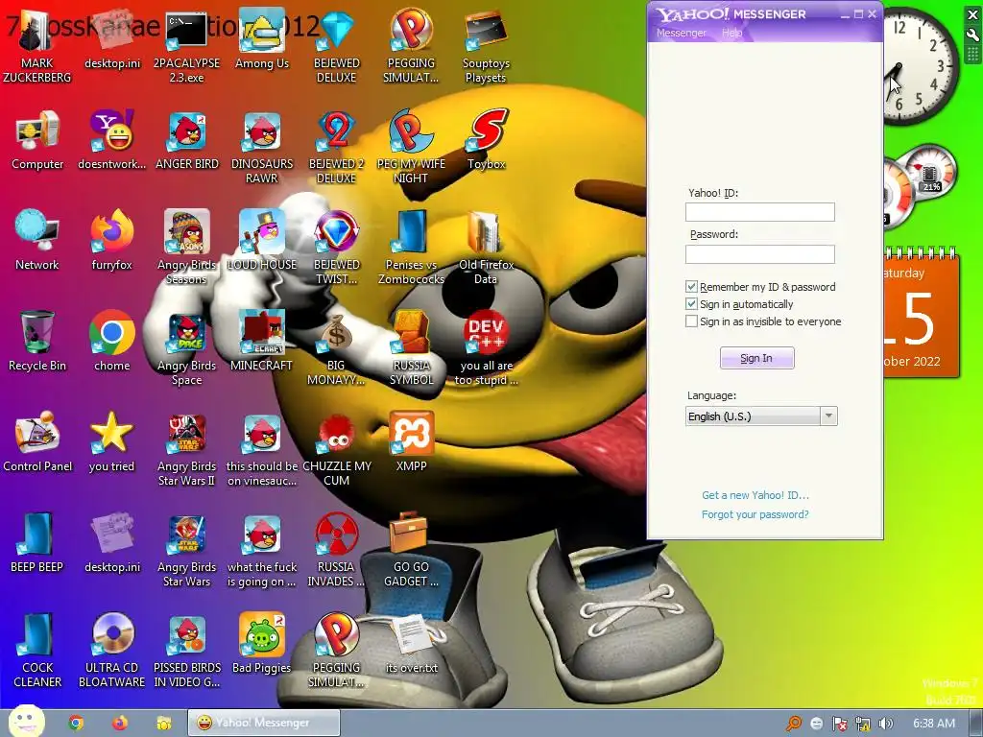This screenshot has width=983, height=737.
Task: Click the 6:38 AM taskbar clock
Action: [x=933, y=724]
